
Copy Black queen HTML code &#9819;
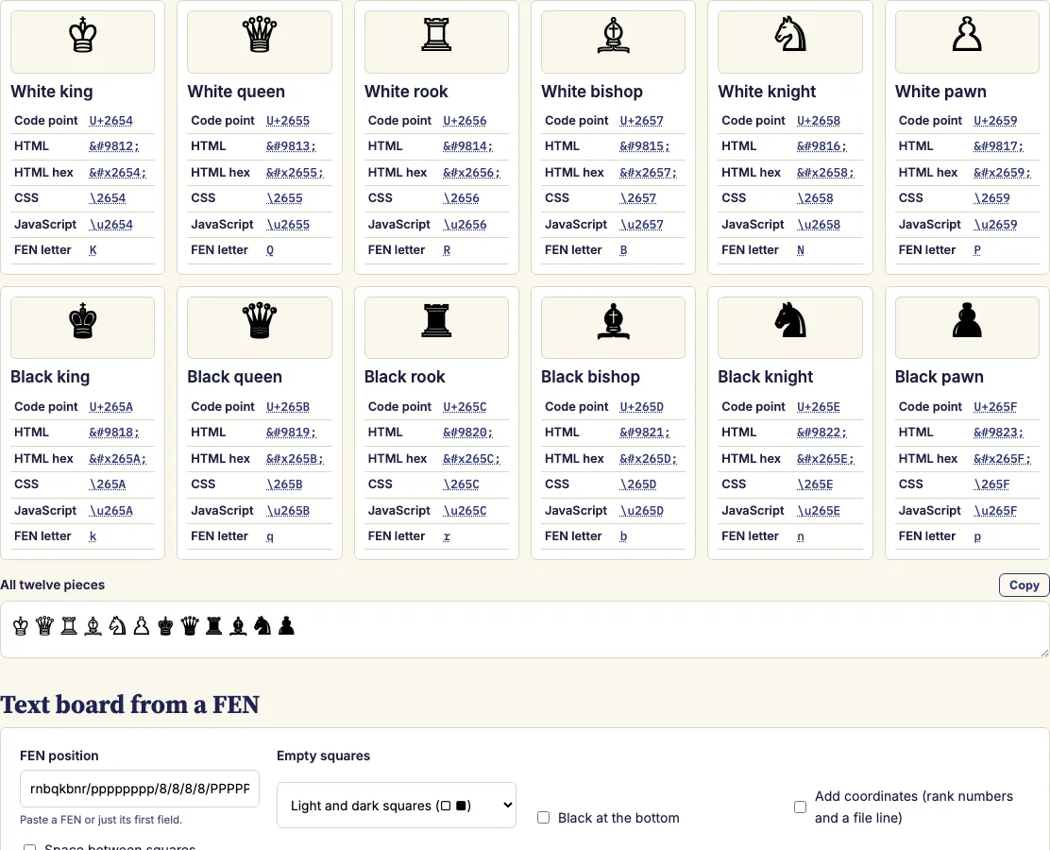(291, 432)
